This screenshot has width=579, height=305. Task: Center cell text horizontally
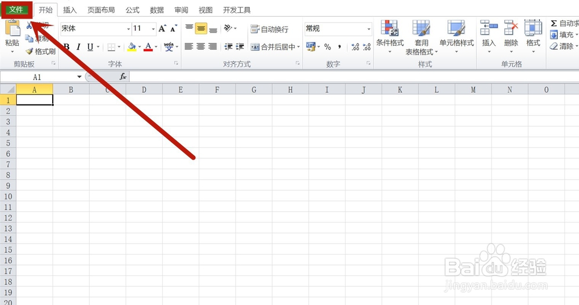201,46
